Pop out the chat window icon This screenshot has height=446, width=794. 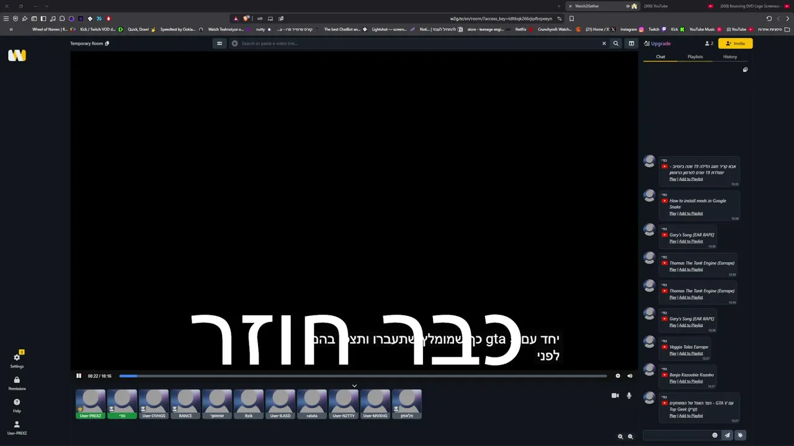[x=745, y=69]
